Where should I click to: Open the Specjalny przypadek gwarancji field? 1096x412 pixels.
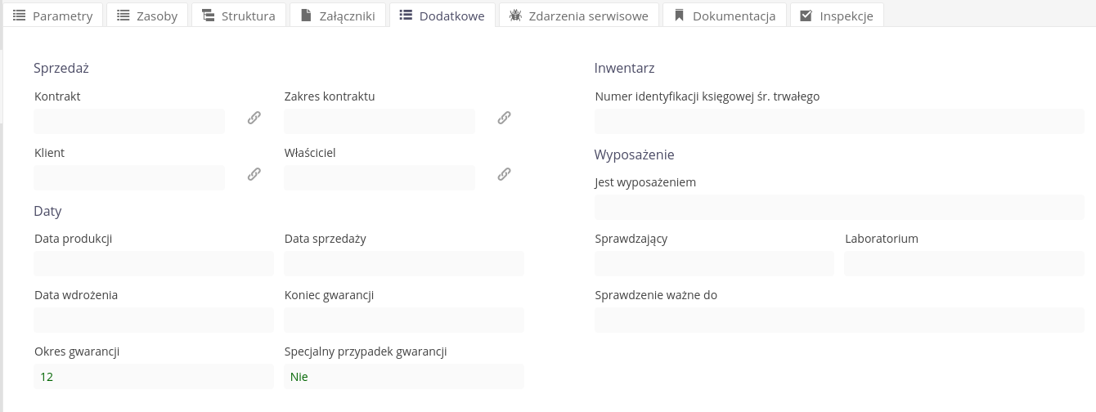[404, 376]
